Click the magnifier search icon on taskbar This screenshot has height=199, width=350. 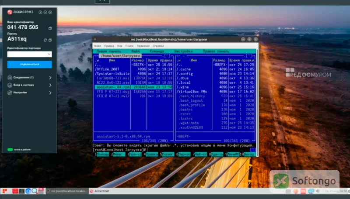(x=35, y=191)
